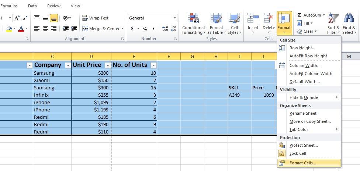Expand Hide & Unhide submenu
The width and height of the screenshot is (360, 171).
click(309, 97)
